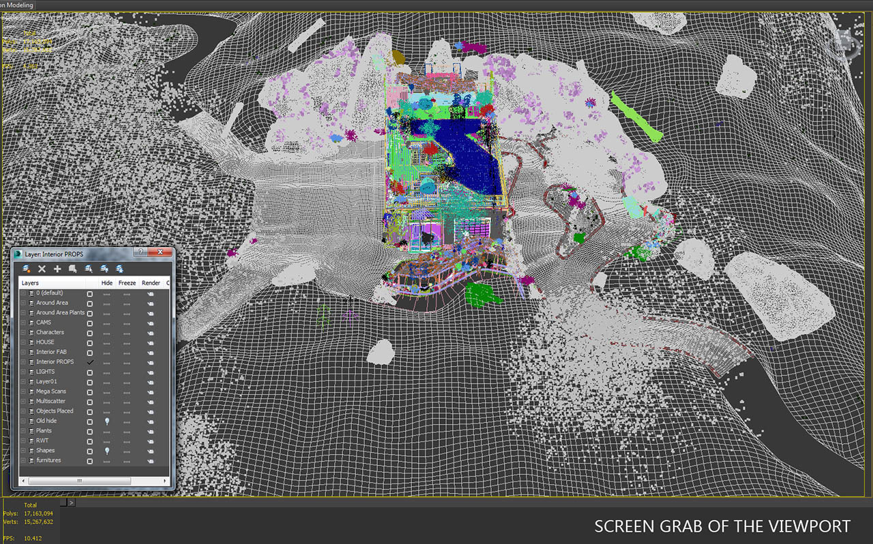This screenshot has width=873, height=544.
Task: Select the Interior FAB layer name
Action: point(51,352)
